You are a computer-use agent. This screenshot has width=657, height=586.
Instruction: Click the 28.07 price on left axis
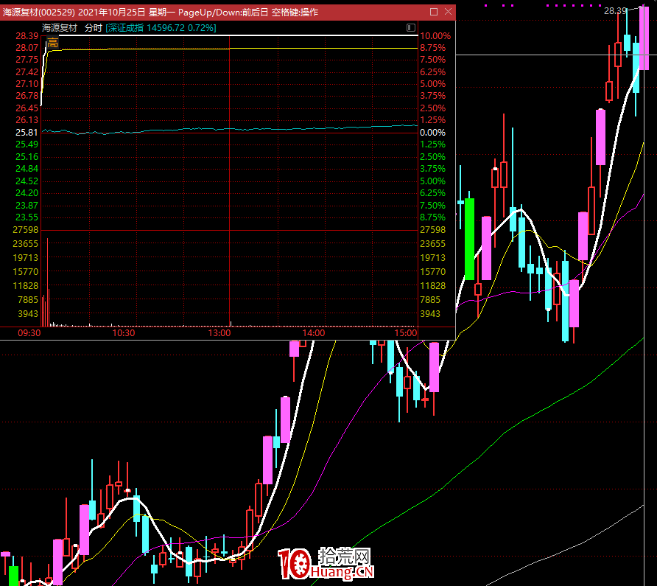tap(27, 48)
